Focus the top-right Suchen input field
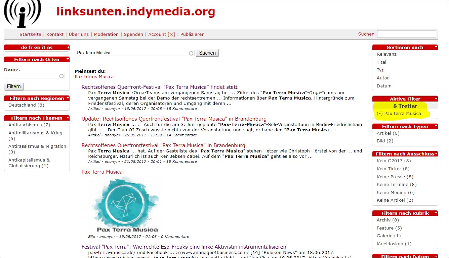Viewport: 449px width, 258px height. [x=406, y=34]
